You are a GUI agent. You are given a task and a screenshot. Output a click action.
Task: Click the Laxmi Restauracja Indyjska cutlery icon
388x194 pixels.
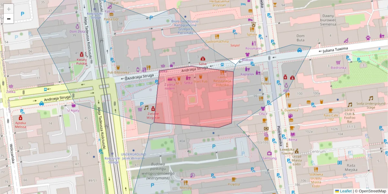tap(222, 72)
